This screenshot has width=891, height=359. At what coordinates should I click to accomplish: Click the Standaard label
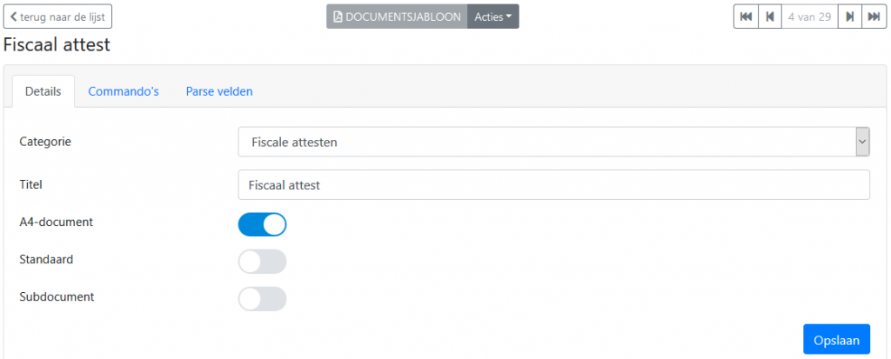(46, 259)
